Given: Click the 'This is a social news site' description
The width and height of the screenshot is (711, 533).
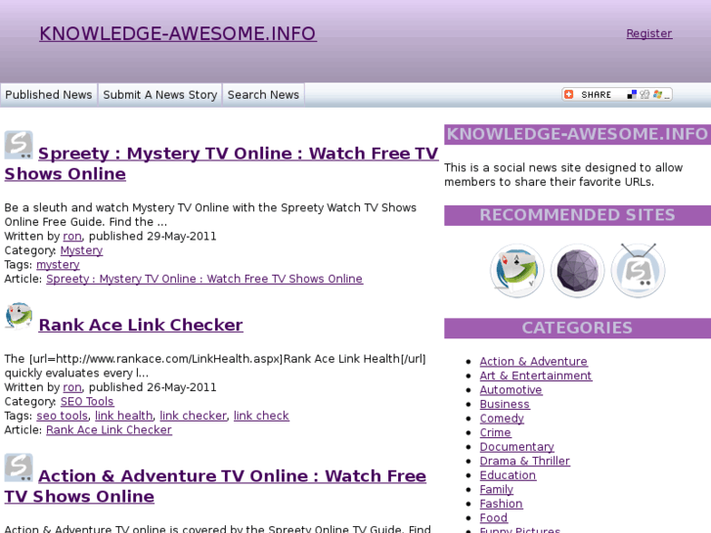Looking at the screenshot, I should tap(563, 175).
